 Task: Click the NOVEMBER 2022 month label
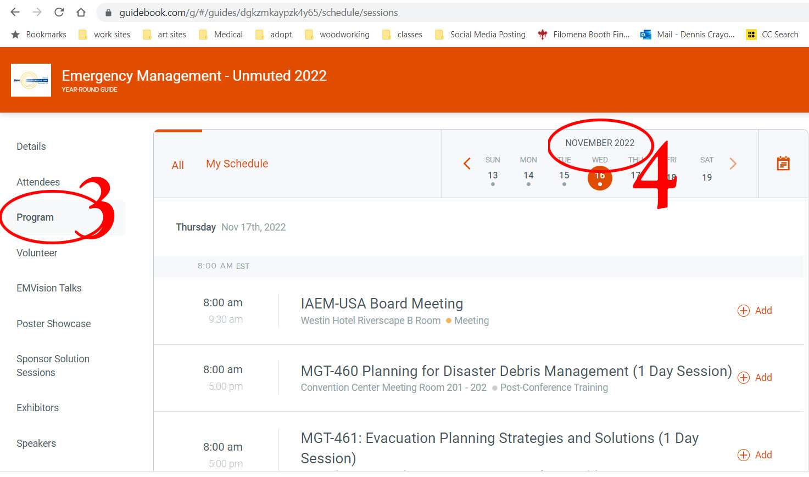[x=600, y=143]
